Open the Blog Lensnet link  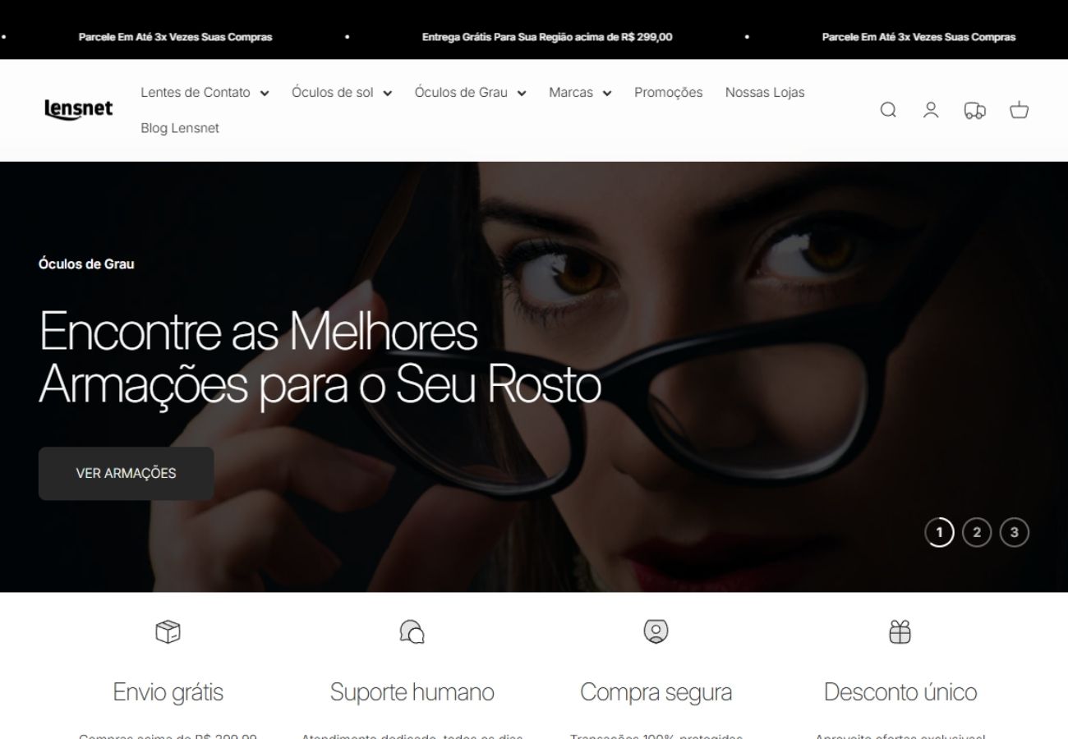click(x=180, y=128)
